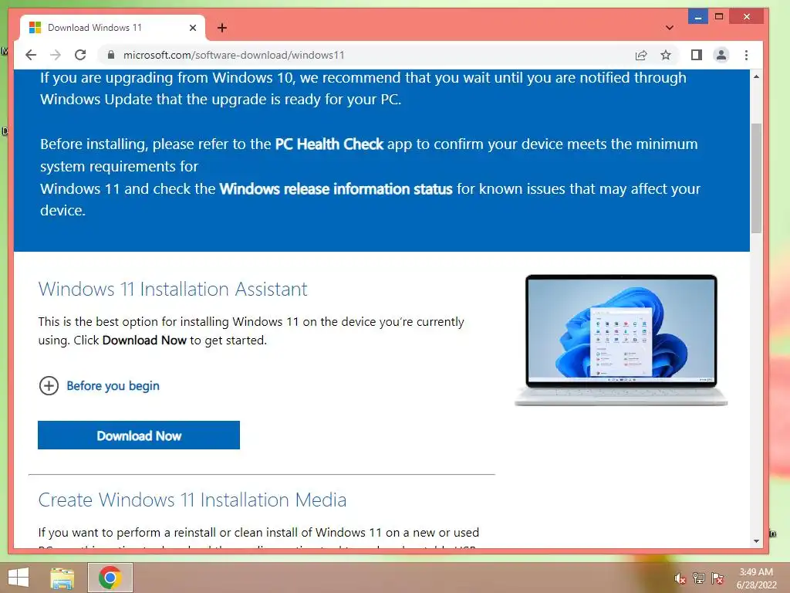
Task: Expand the Before you begin section
Action: coord(49,386)
